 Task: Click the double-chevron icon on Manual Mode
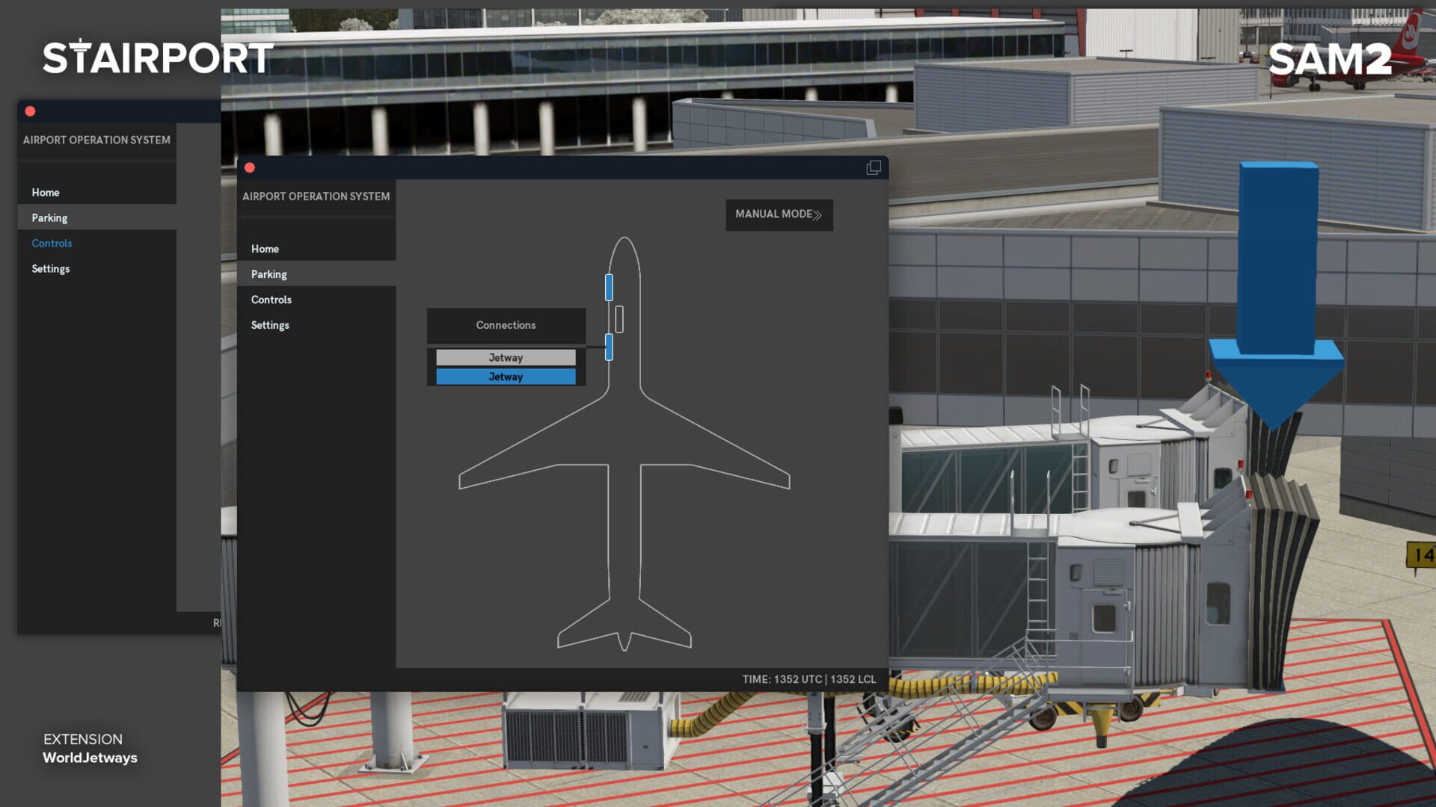pyautogui.click(x=818, y=214)
